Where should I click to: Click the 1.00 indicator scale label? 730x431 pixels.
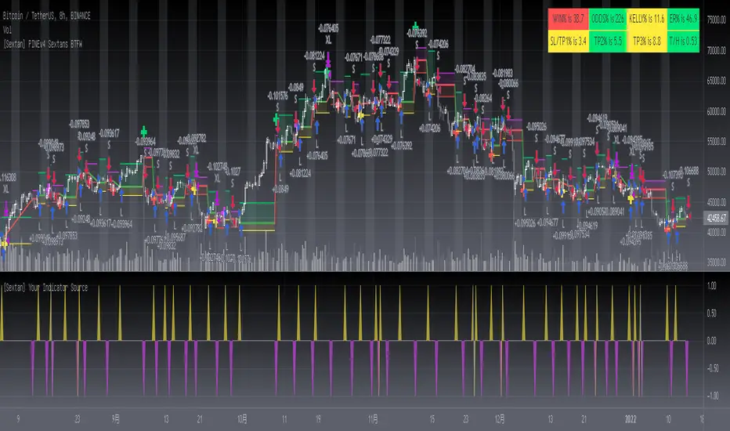[x=711, y=285]
